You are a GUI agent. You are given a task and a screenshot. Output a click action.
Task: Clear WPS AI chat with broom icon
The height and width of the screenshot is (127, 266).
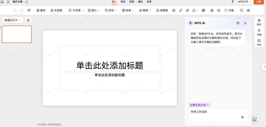[x=238, y=23]
